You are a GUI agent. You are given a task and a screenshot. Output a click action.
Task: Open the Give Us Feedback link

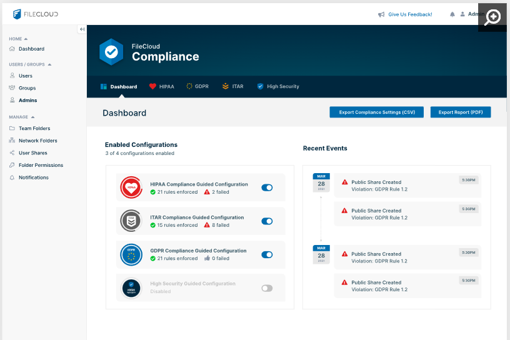point(405,14)
